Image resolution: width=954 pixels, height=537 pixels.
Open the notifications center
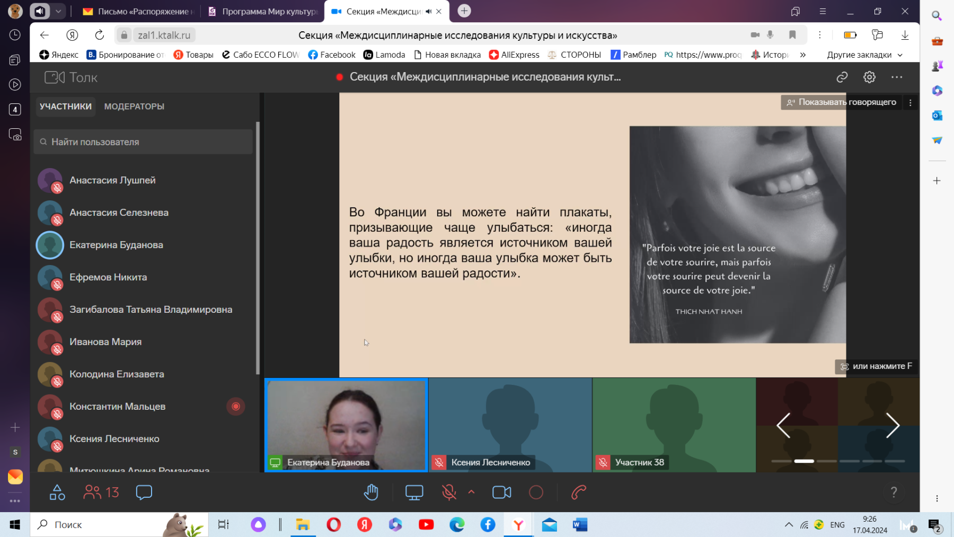tap(935, 525)
